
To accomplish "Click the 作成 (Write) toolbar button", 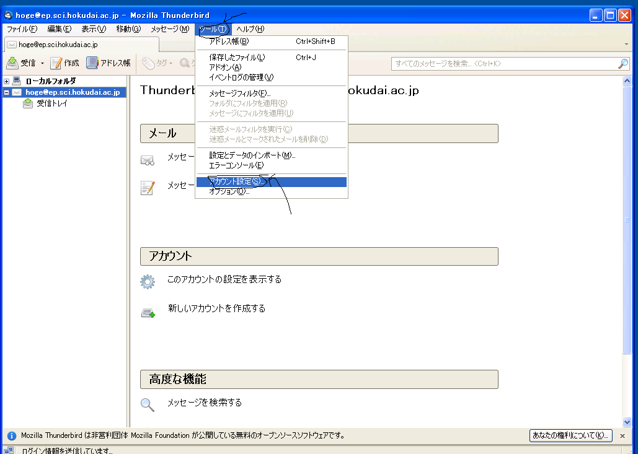I will tap(64, 63).
